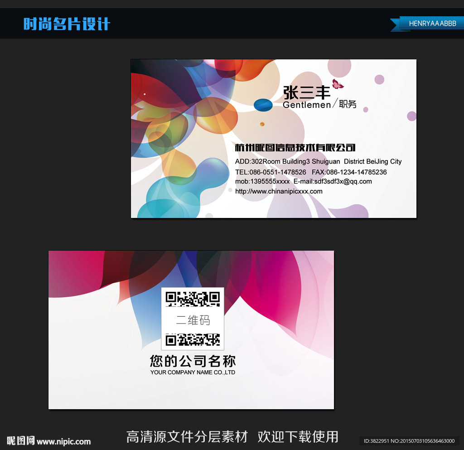Open the http://www.chinanipicxxx.com link

point(279,191)
